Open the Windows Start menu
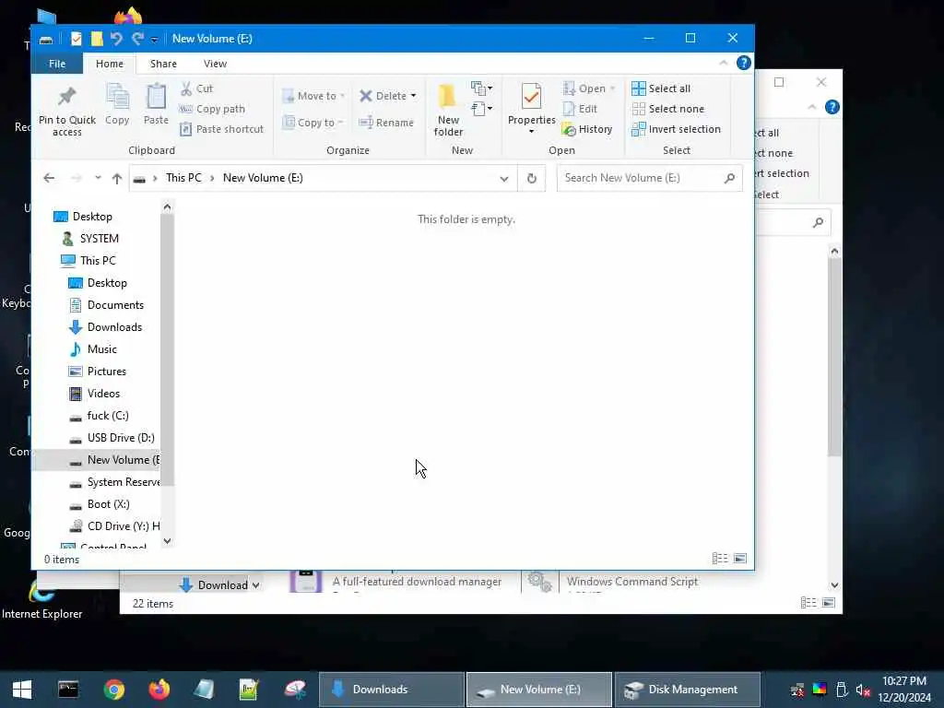 pos(22,690)
